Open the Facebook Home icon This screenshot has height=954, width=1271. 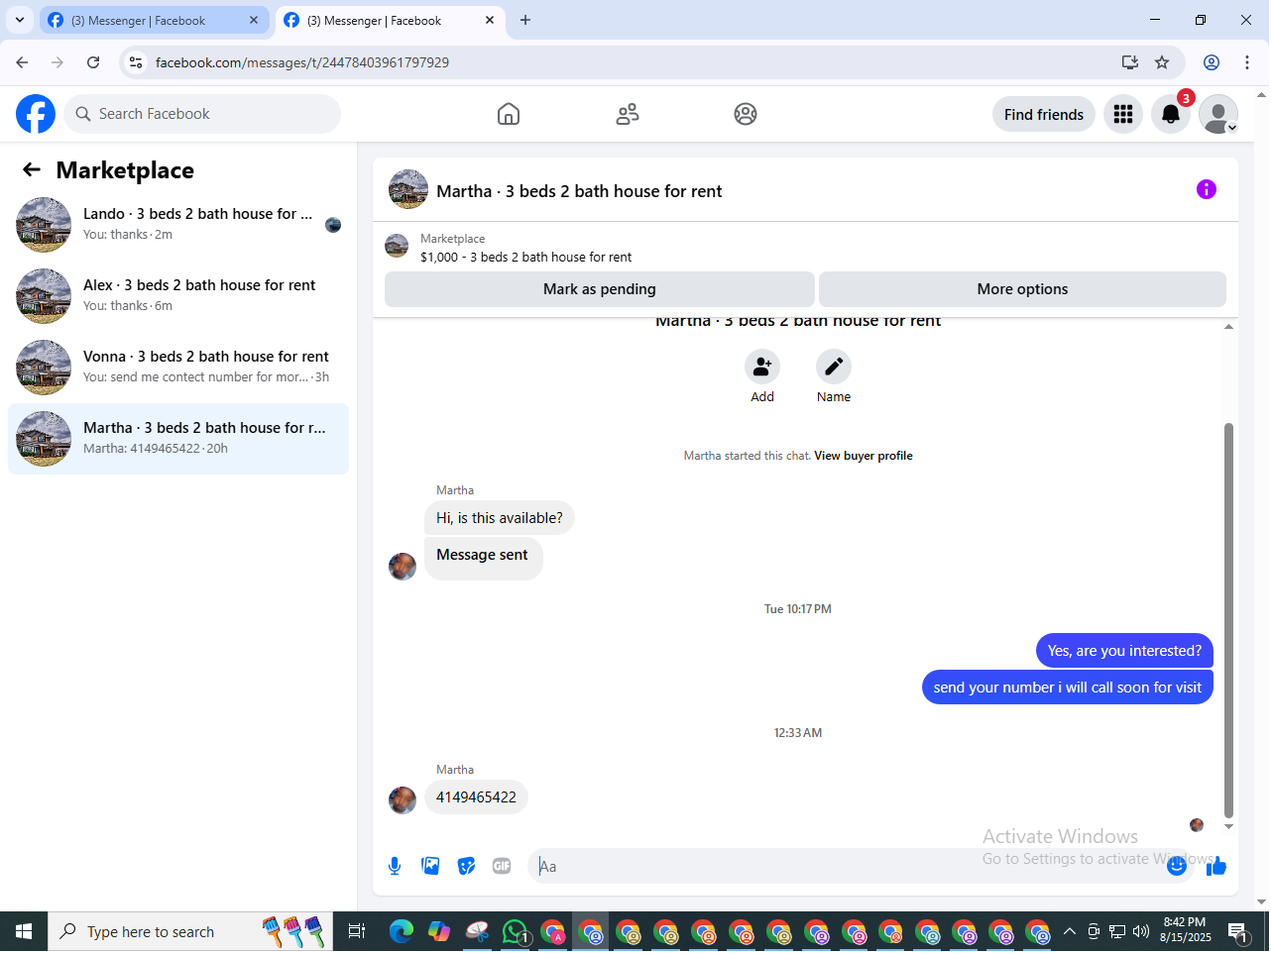pyautogui.click(x=509, y=114)
